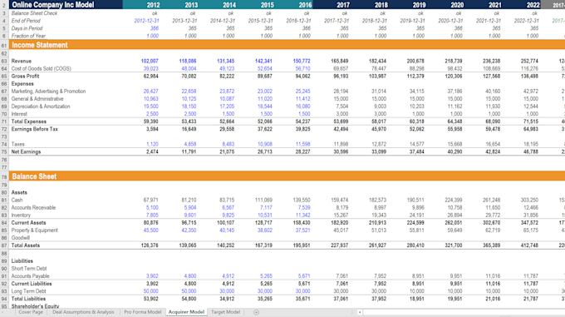Click the Property & Equipment label
Screen dimensions: 565x317
(35, 230)
